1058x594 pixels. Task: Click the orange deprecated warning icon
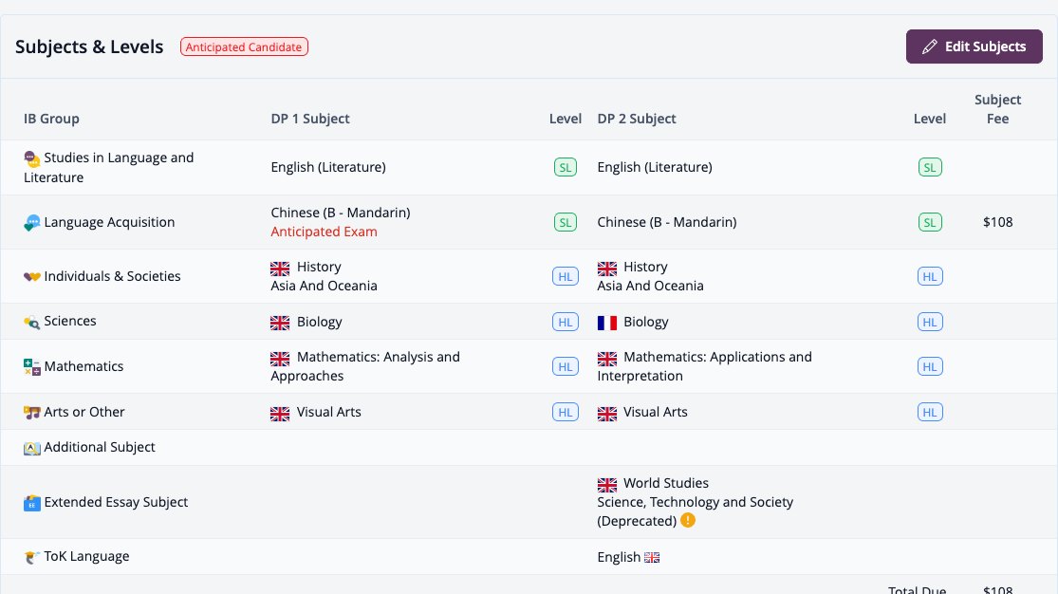(688, 520)
